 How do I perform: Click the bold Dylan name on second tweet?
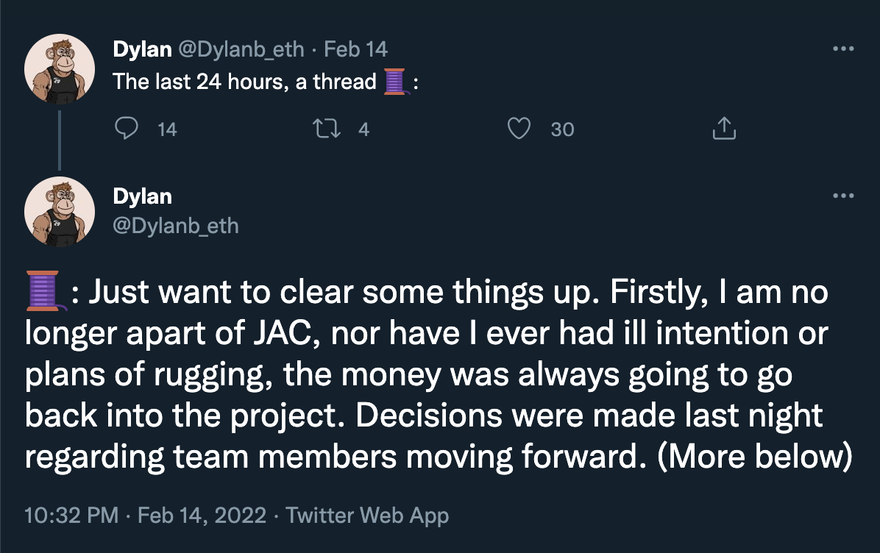(142, 196)
